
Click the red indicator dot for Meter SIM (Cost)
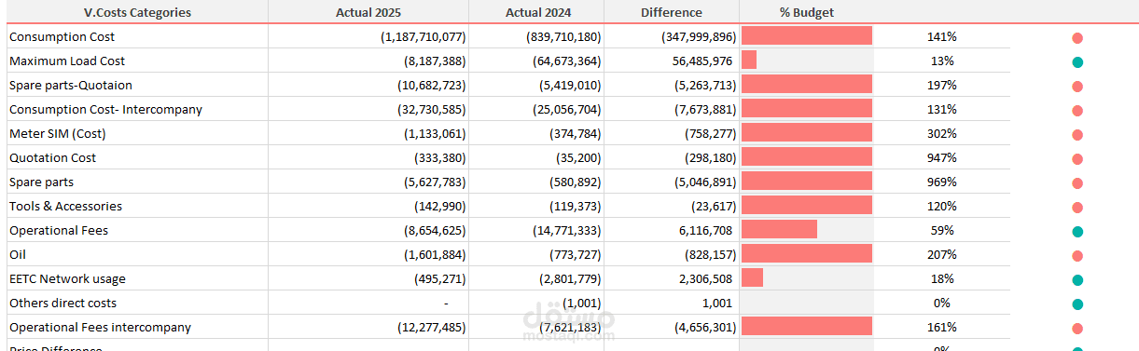point(1077,135)
